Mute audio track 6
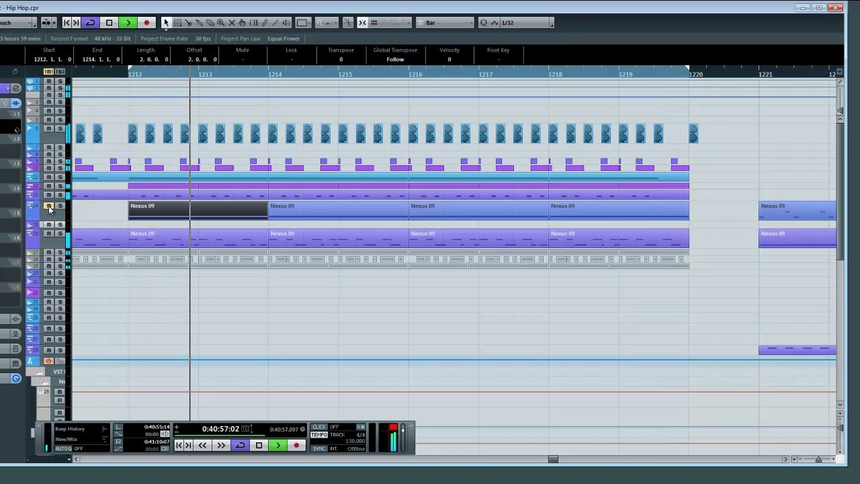Image resolution: width=860 pixels, height=484 pixels. (48, 128)
